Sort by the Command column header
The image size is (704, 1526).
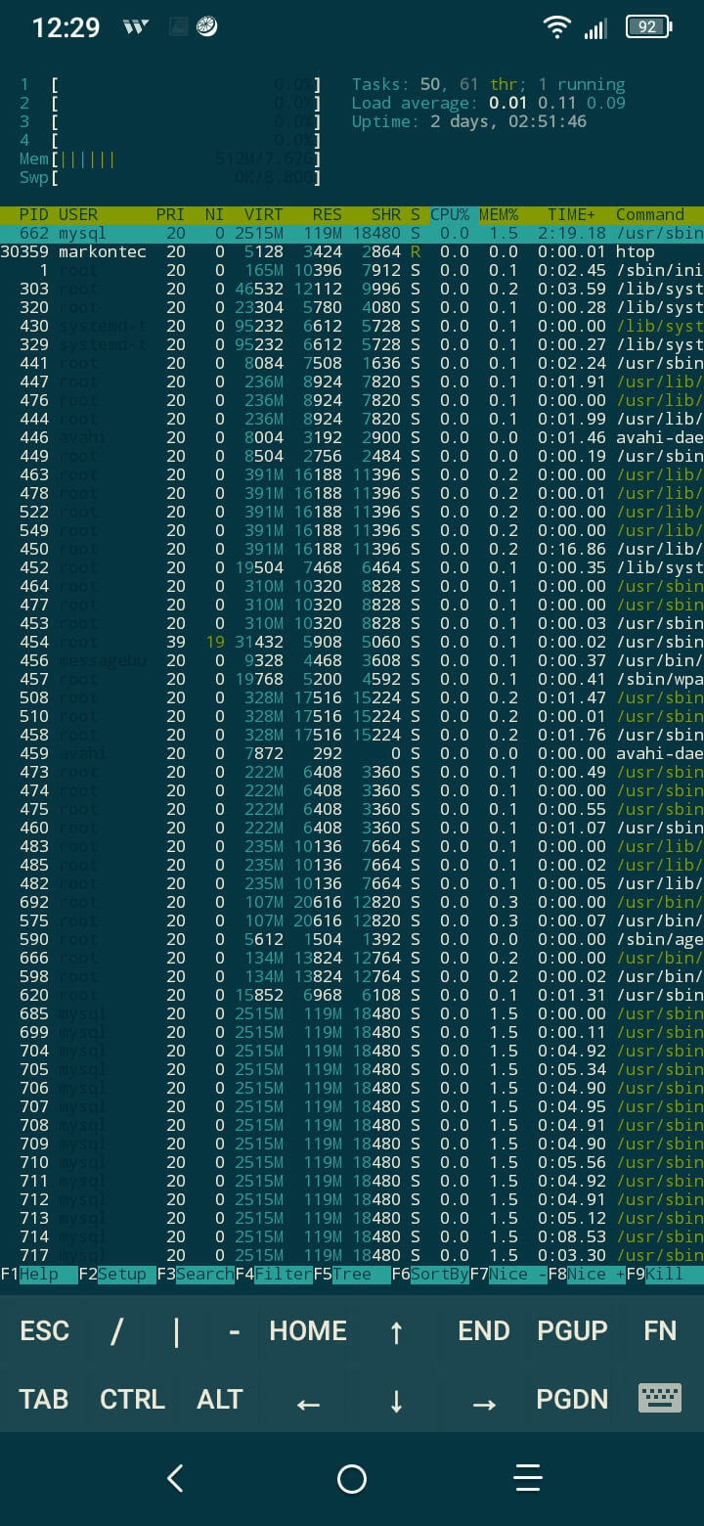click(x=650, y=215)
